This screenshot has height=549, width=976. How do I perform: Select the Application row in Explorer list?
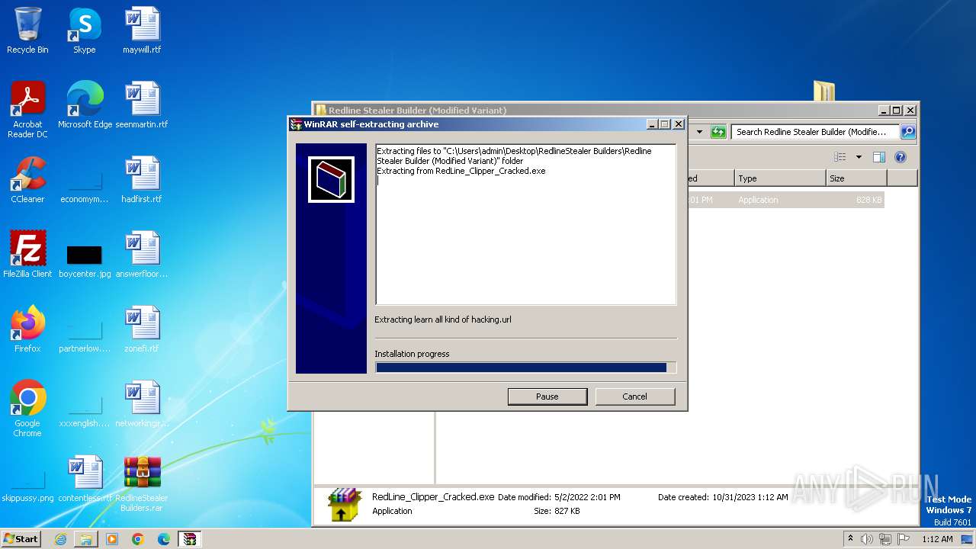coord(785,200)
